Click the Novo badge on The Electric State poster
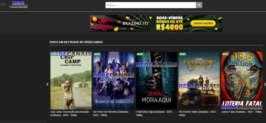266x123 pixels. click(x=183, y=54)
